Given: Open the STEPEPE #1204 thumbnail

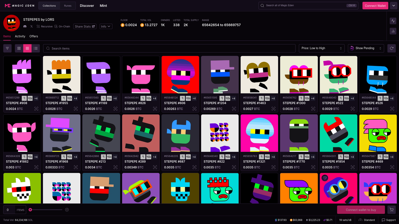Looking at the screenshot, I should coord(220,75).
